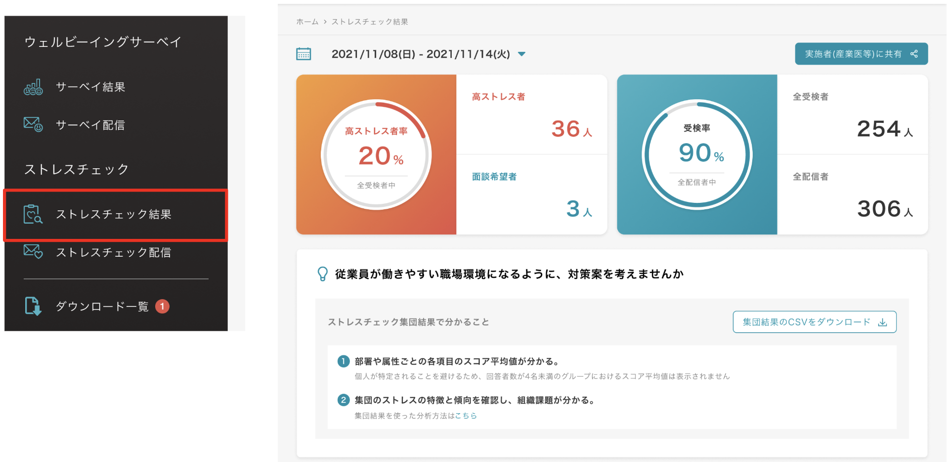Select ストレスチェック結果 in the breadcrumb trail
948x462 pixels.
click(x=370, y=22)
